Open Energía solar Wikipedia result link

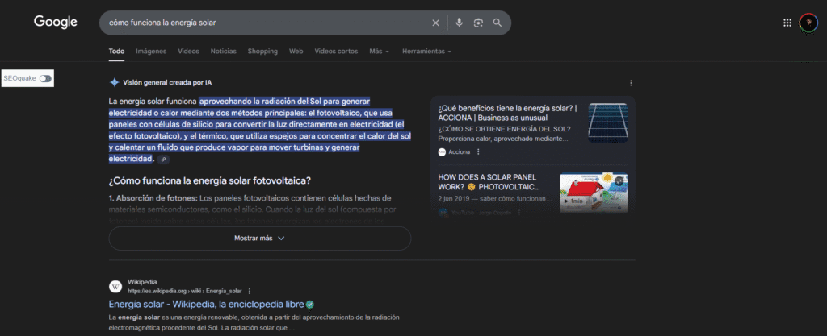206,305
